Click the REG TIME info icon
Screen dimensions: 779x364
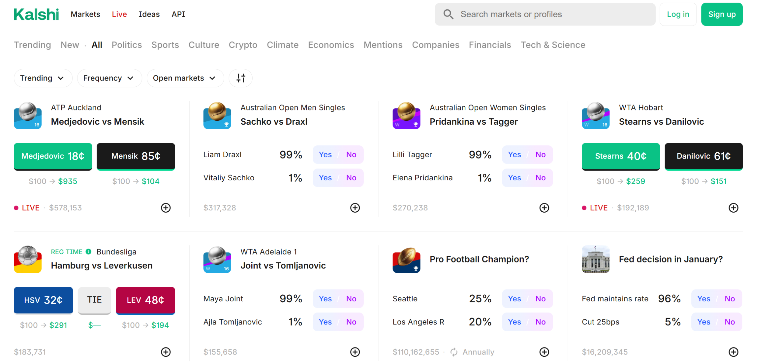tap(89, 252)
